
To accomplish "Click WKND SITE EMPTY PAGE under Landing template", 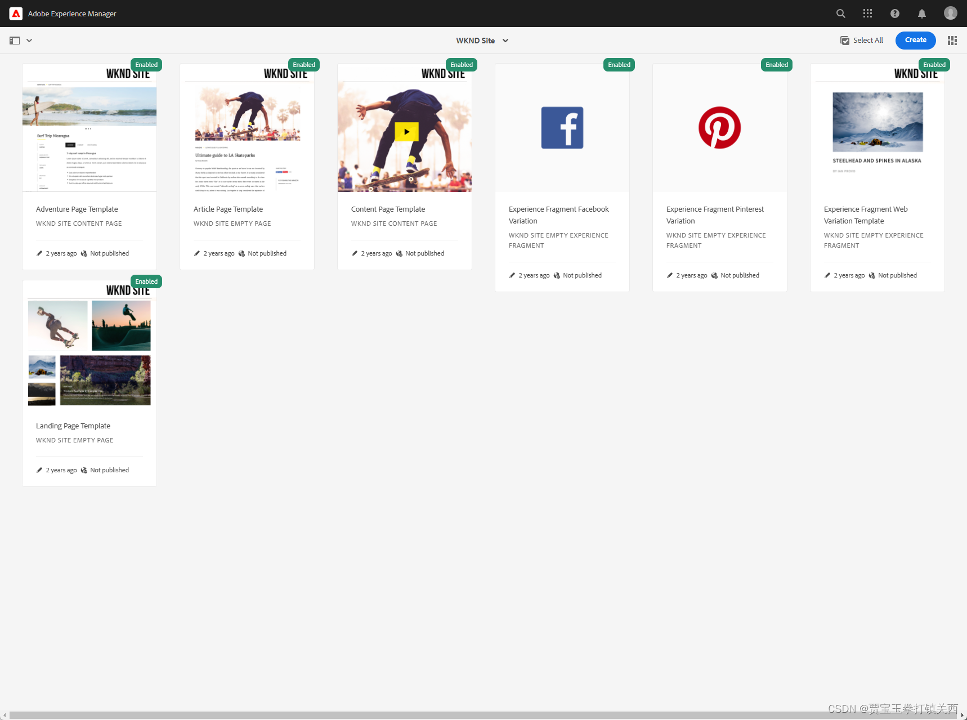I will (x=75, y=440).
